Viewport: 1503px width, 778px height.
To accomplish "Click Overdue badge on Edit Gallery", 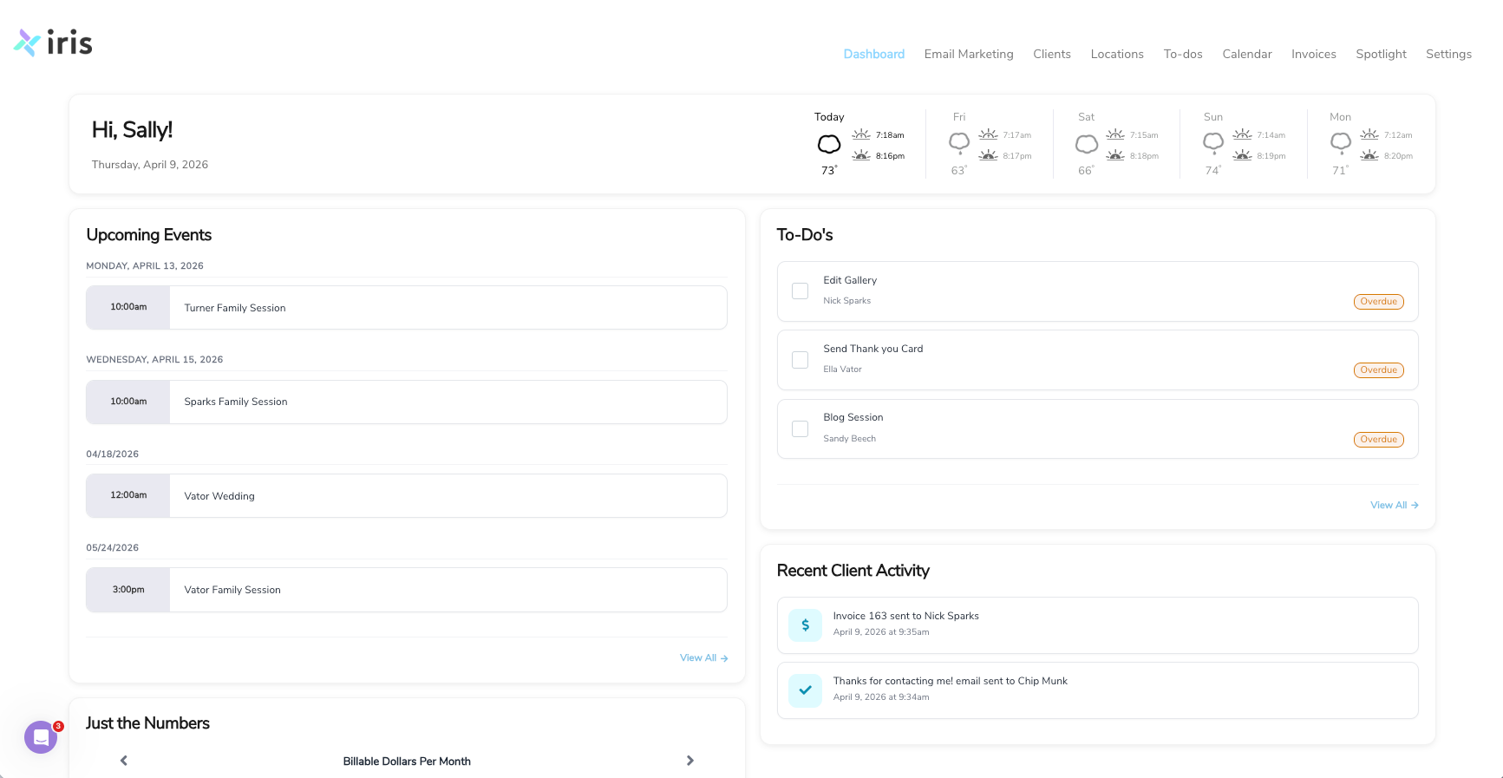I will click(x=1379, y=302).
